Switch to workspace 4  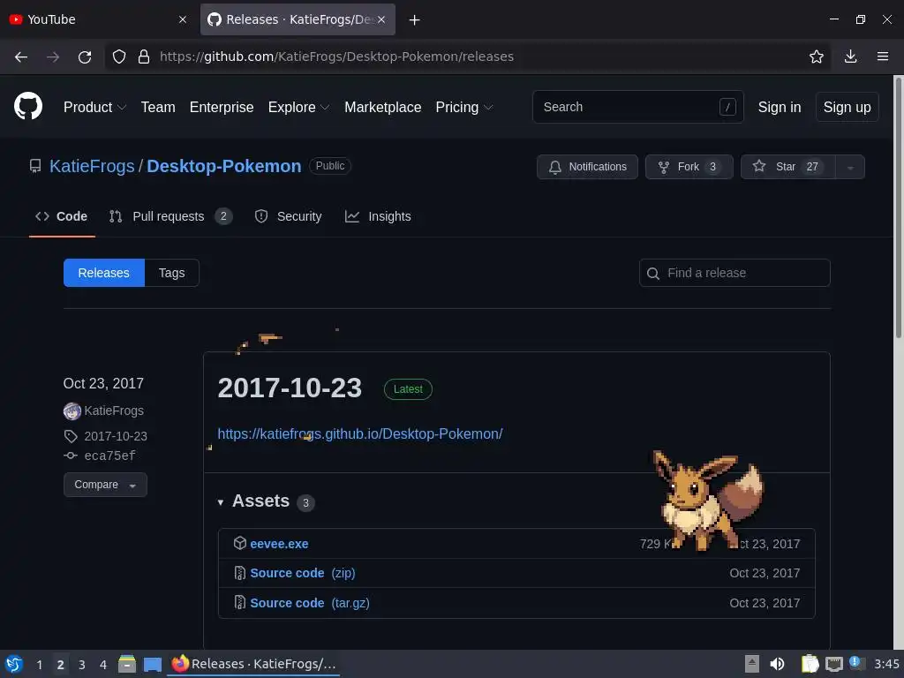(103, 665)
